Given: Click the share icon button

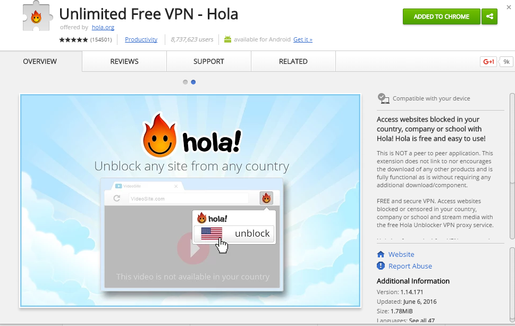Looking at the screenshot, I should coord(489,16).
